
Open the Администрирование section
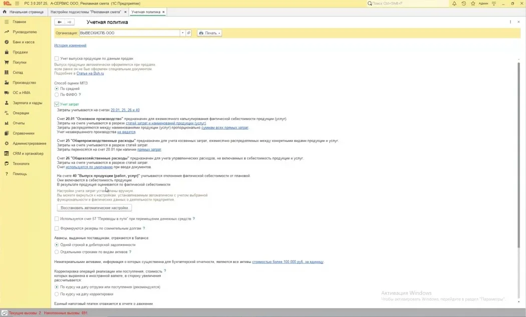tap(30, 143)
